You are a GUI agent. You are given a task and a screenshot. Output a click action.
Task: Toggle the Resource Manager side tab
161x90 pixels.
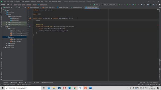(1, 22)
